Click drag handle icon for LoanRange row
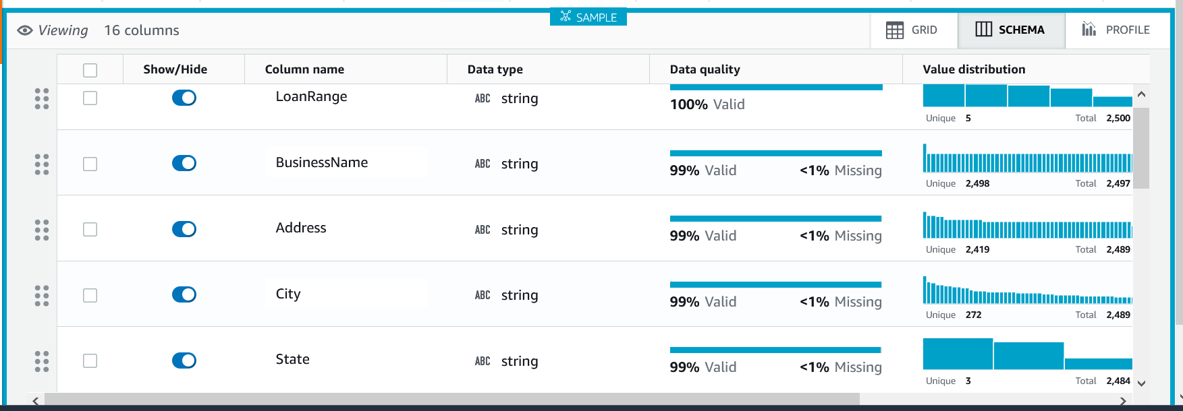 42,98
